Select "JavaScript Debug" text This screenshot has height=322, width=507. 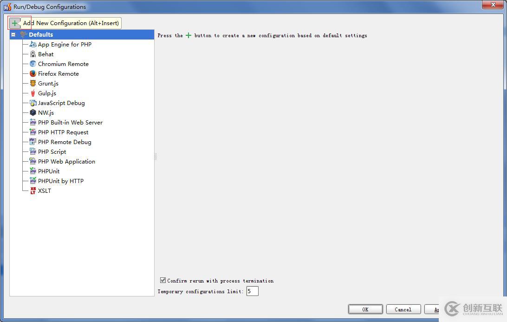pyautogui.click(x=61, y=103)
